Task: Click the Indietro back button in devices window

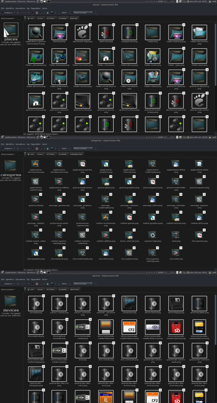Action: pos(7,284)
